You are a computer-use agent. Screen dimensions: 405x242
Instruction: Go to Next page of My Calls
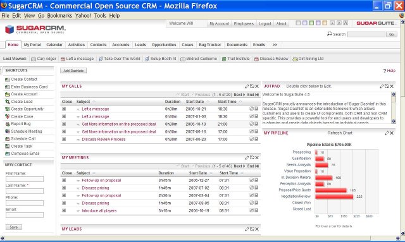(239, 95)
